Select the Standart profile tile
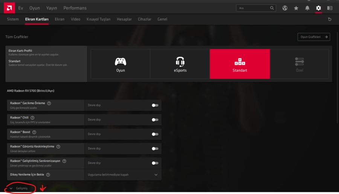 240,64
